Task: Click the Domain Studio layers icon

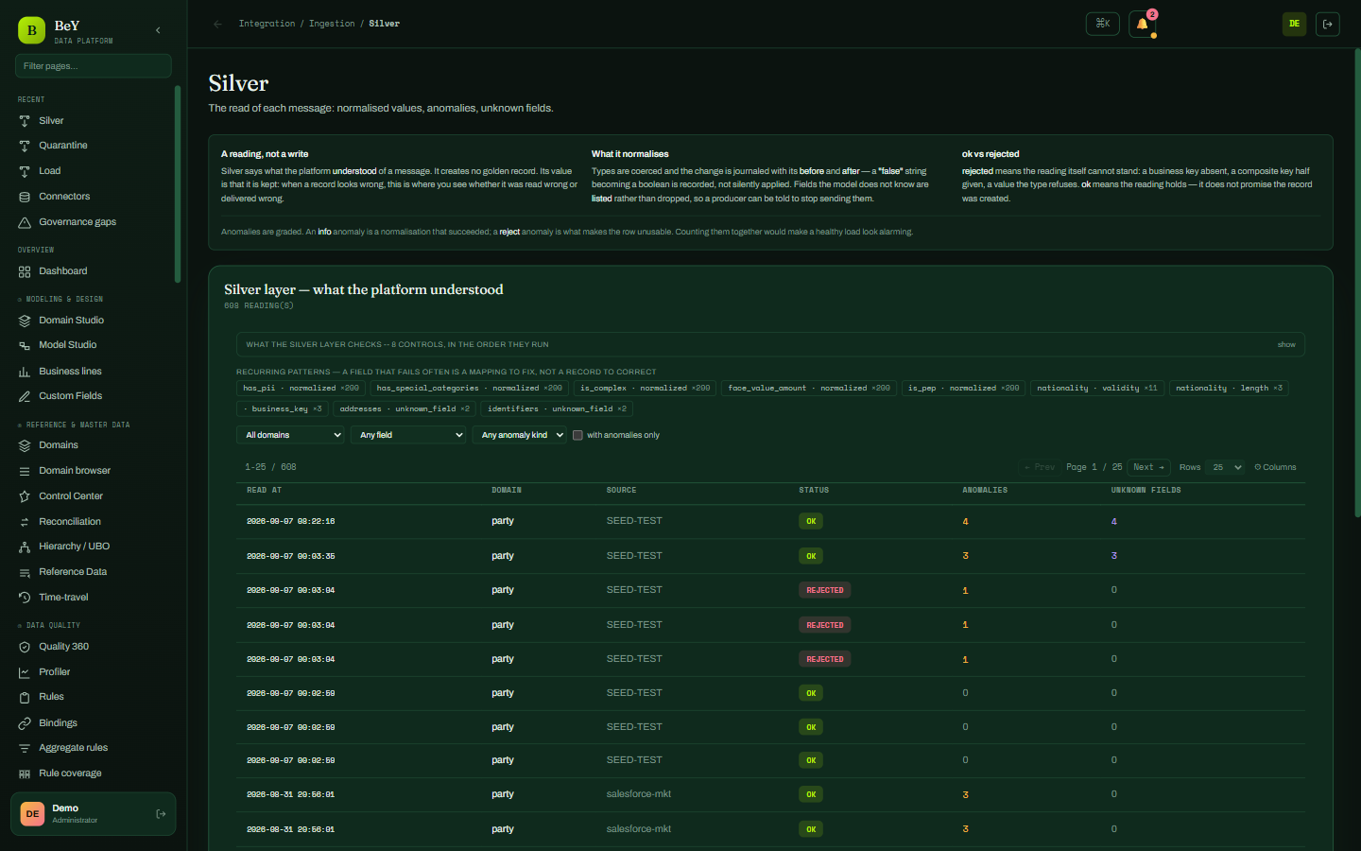Action: coord(25,321)
